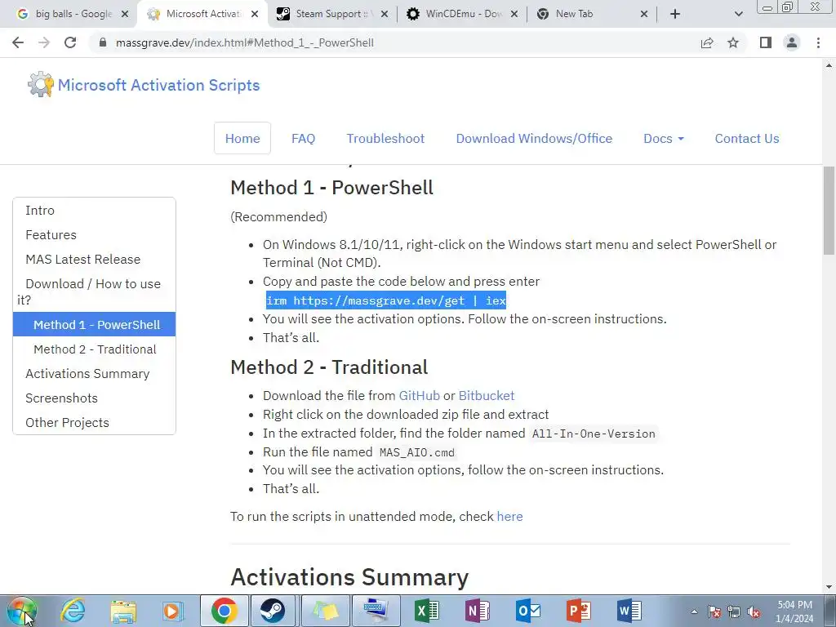Bookmark this page with the star icon
Screen dimensions: 836x627
733,42
